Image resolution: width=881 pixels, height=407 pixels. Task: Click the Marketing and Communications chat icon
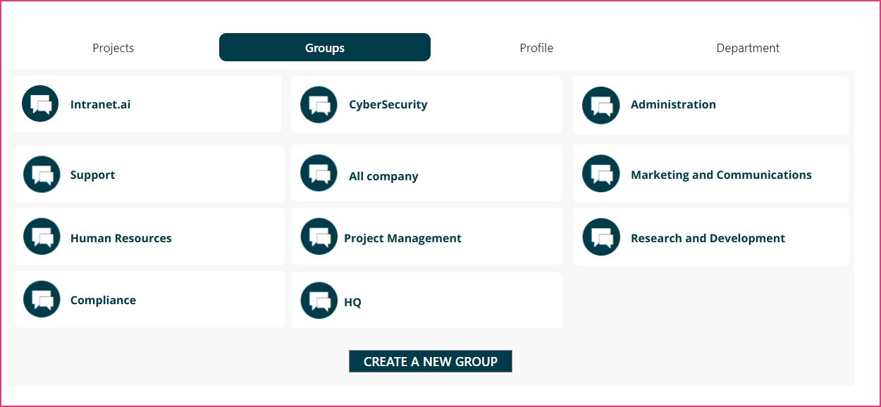pos(601,173)
